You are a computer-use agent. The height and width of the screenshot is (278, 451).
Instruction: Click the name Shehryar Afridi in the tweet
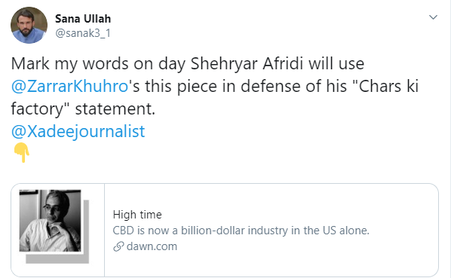tap(247, 63)
